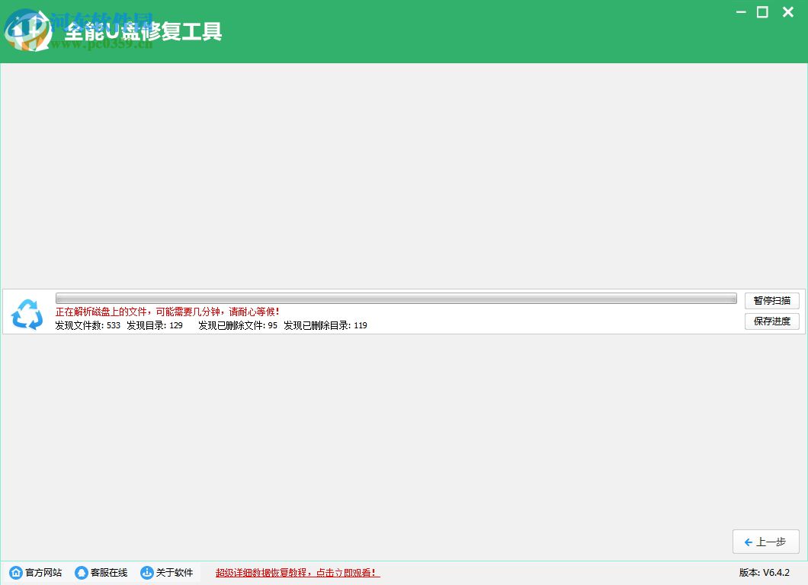Click the red scanning status message
Viewport: 808px width, 585px height.
(x=167, y=312)
